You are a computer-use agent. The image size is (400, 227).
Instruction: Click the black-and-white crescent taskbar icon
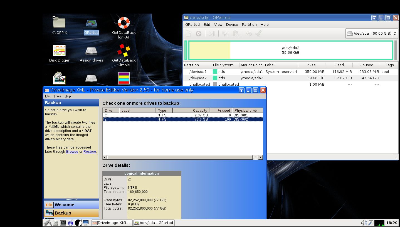click(x=78, y=223)
